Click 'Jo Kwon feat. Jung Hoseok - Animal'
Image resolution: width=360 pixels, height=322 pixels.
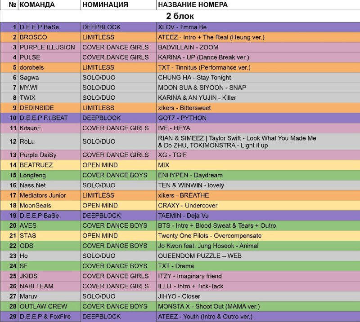(x=208, y=246)
